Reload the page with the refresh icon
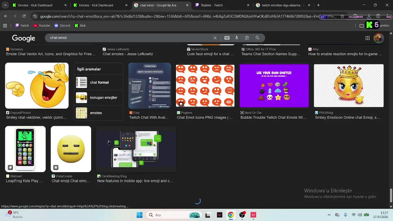The image size is (393, 221). click(x=24, y=16)
